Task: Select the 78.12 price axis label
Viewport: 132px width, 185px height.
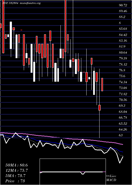Action: point(123,64)
